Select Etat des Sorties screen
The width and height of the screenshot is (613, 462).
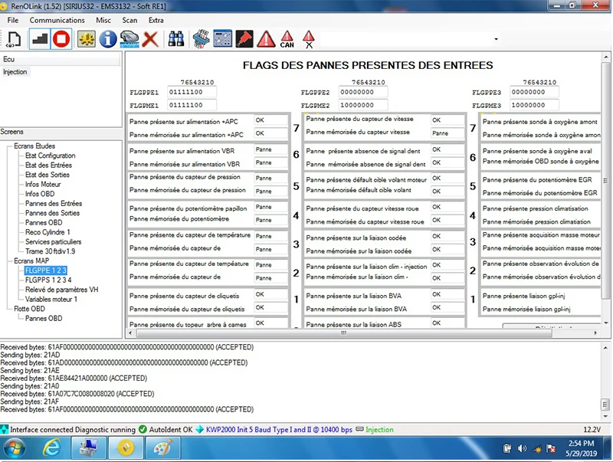point(48,175)
